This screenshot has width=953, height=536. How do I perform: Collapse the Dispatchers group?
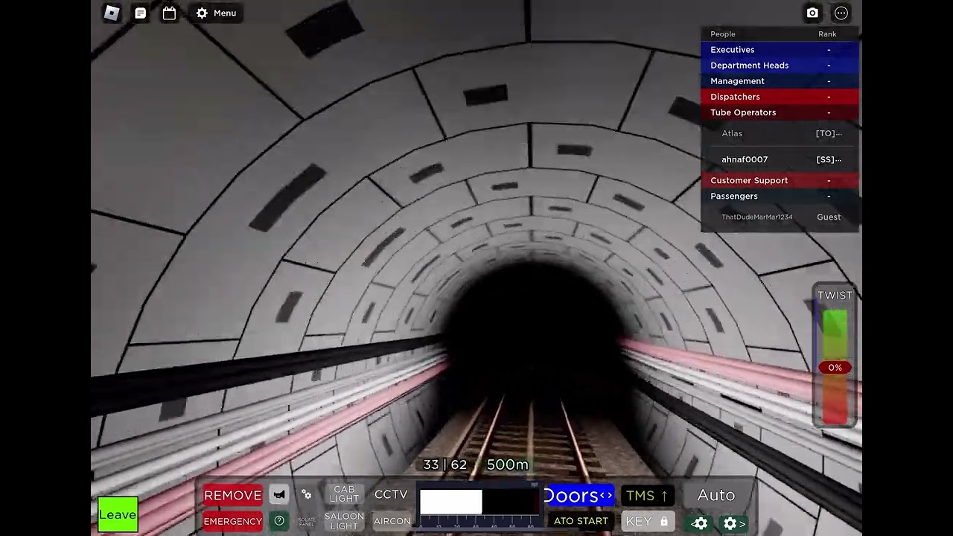pos(780,97)
